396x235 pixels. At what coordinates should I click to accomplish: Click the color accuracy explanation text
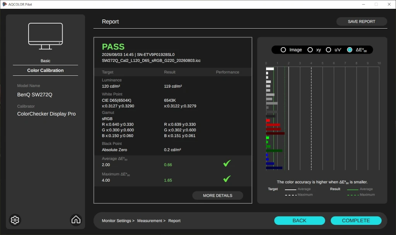pyautogui.click(x=322, y=182)
